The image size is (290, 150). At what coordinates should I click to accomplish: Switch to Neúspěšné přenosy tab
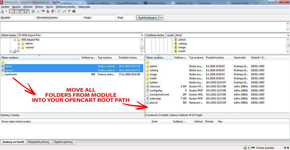(x=39, y=142)
